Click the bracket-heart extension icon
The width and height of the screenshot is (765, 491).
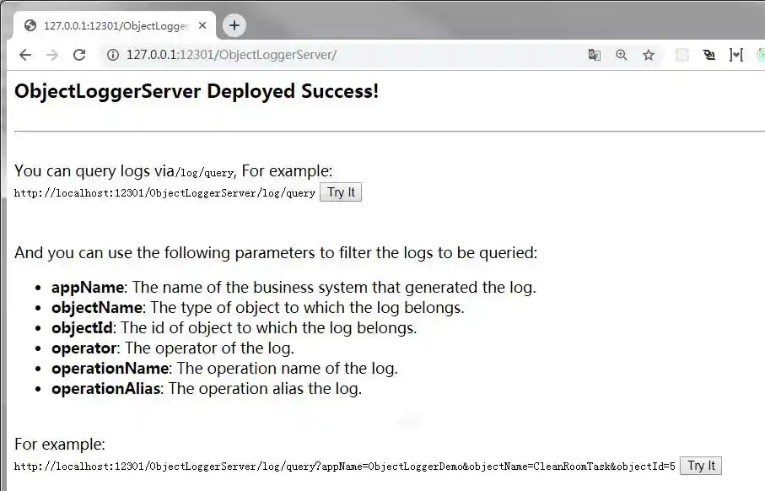pos(736,55)
